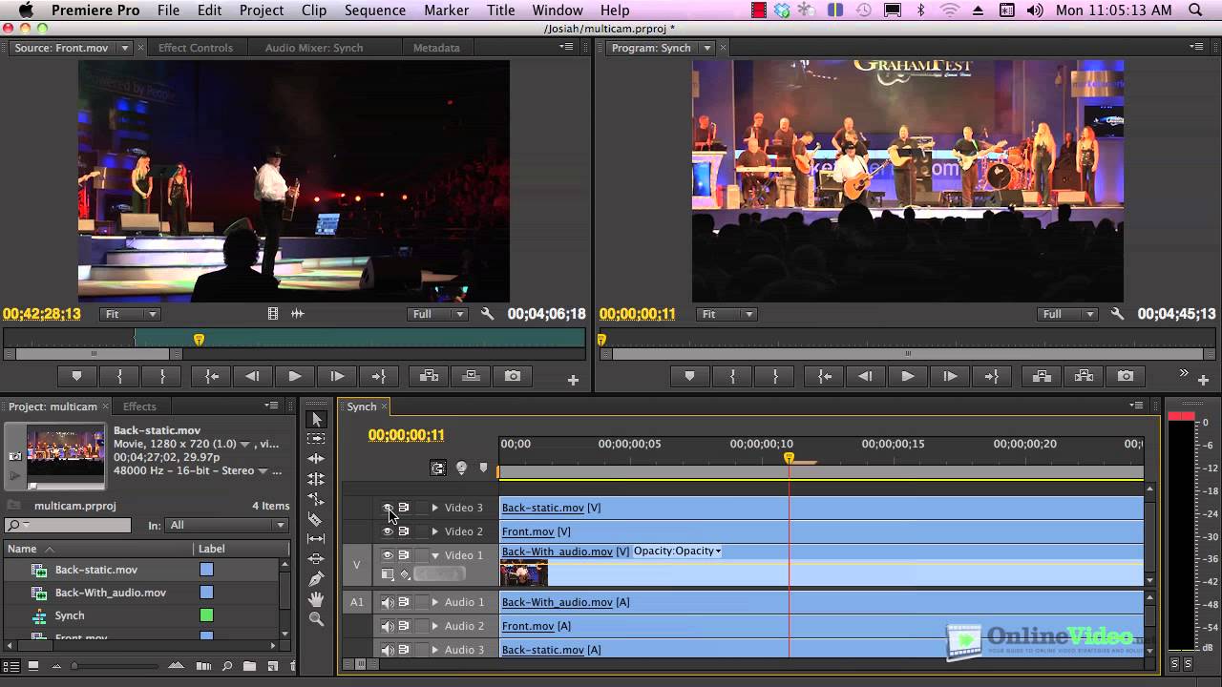Image resolution: width=1222 pixels, height=687 pixels.
Task: Click Export Frame camera icon in Program monitor
Action: click(x=1126, y=376)
